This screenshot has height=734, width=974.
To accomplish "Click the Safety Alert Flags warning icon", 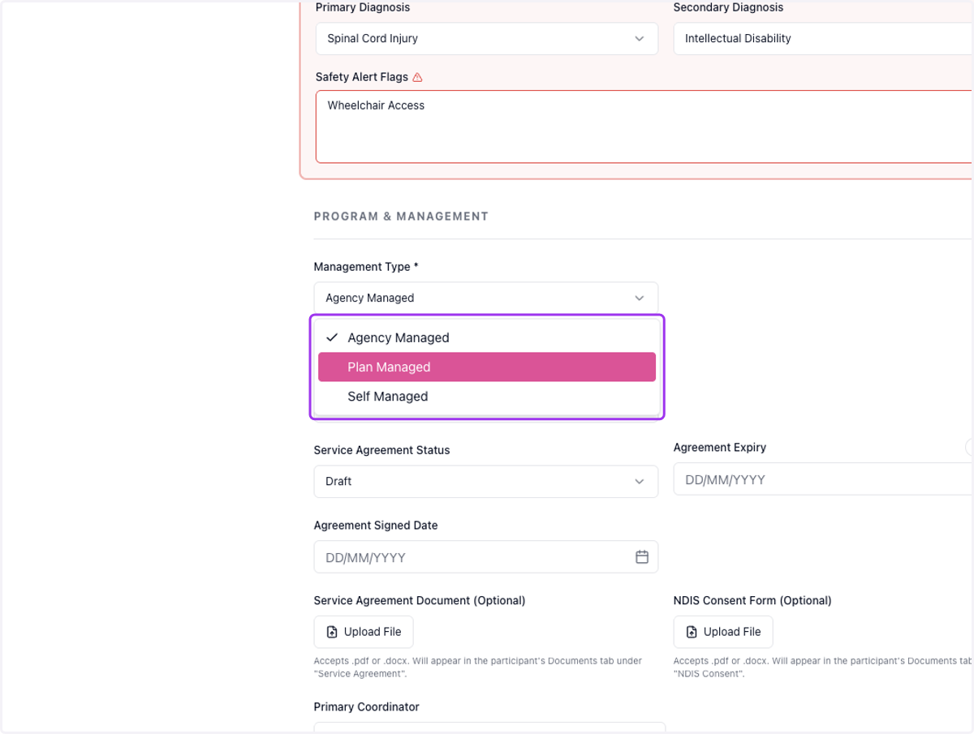I will pyautogui.click(x=417, y=78).
